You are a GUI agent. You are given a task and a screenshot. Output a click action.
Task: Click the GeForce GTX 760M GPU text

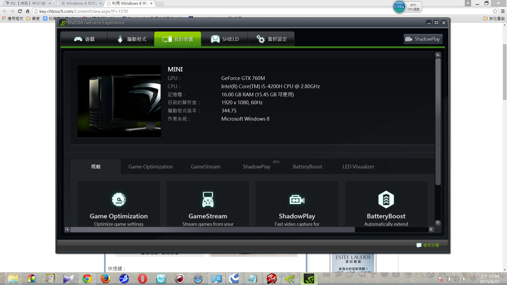tap(243, 78)
